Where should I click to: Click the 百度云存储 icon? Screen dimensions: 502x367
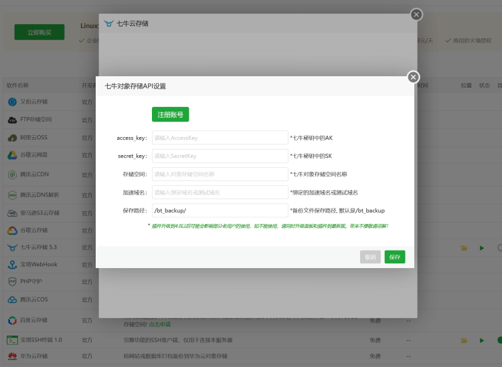pyautogui.click(x=12, y=320)
